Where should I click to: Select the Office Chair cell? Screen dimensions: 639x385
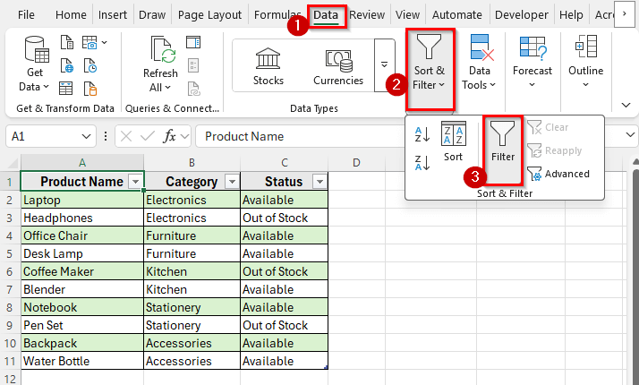point(82,235)
